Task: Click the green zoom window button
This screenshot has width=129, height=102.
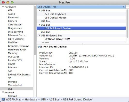Action: point(12,2)
